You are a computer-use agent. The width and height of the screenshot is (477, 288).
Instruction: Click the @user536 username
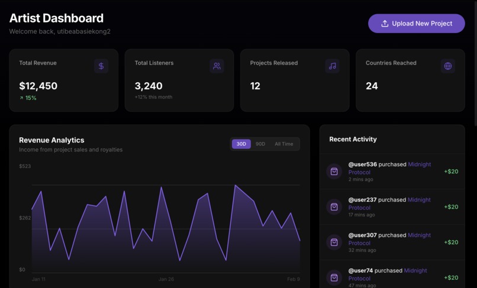pos(363,164)
